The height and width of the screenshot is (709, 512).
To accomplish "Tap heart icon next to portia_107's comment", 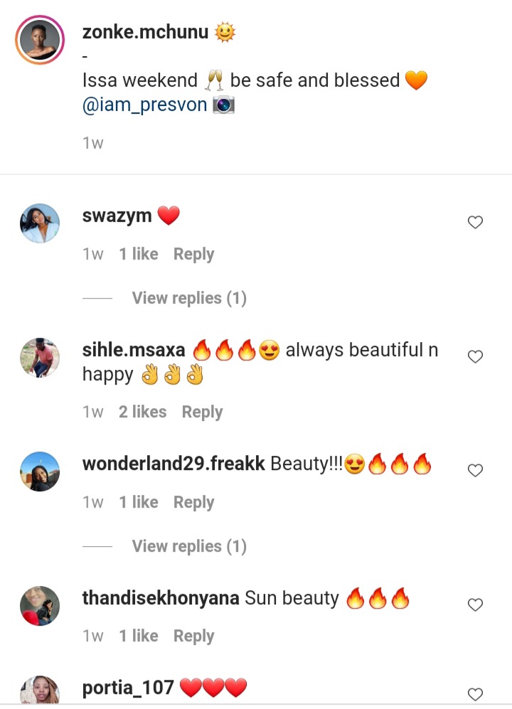I will click(475, 694).
